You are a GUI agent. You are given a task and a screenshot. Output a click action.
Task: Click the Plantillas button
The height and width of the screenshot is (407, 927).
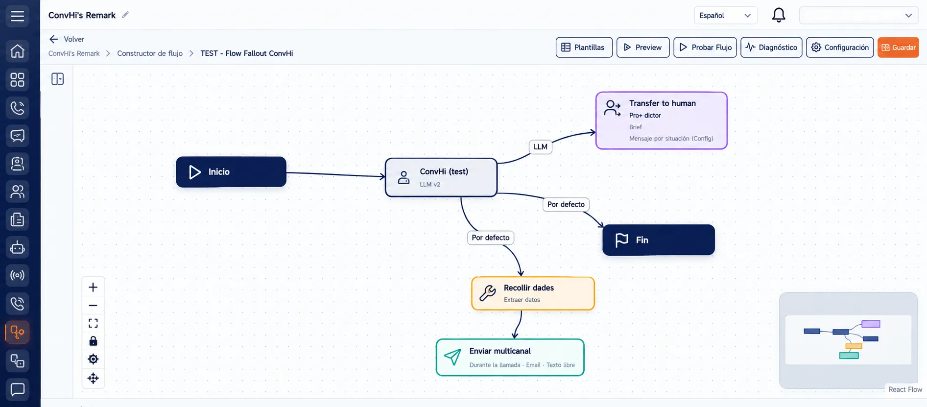pyautogui.click(x=584, y=48)
